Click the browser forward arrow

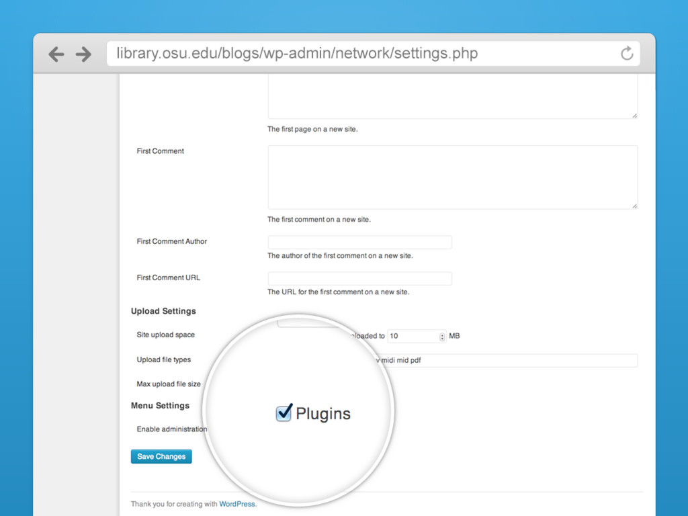click(x=83, y=54)
